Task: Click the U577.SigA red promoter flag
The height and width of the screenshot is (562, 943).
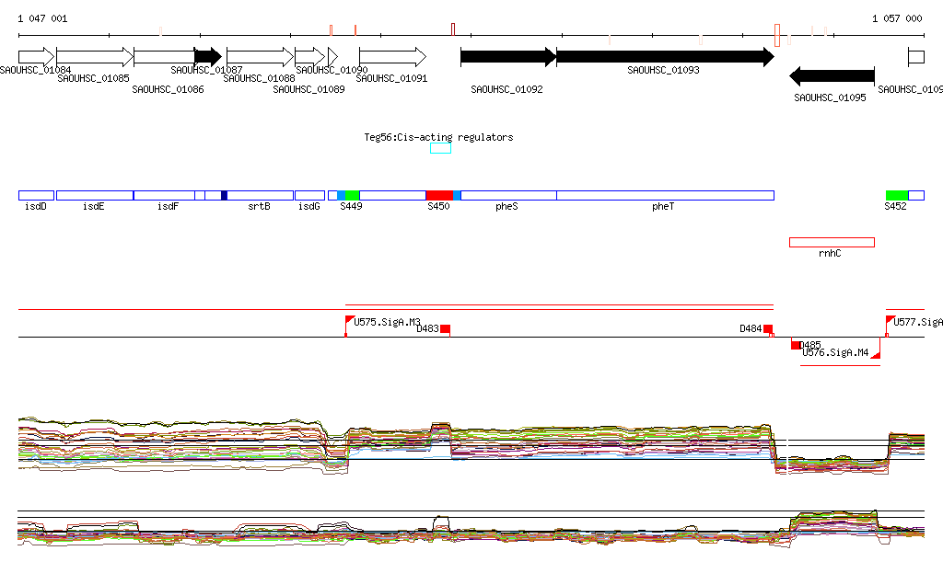Action: [x=890, y=320]
